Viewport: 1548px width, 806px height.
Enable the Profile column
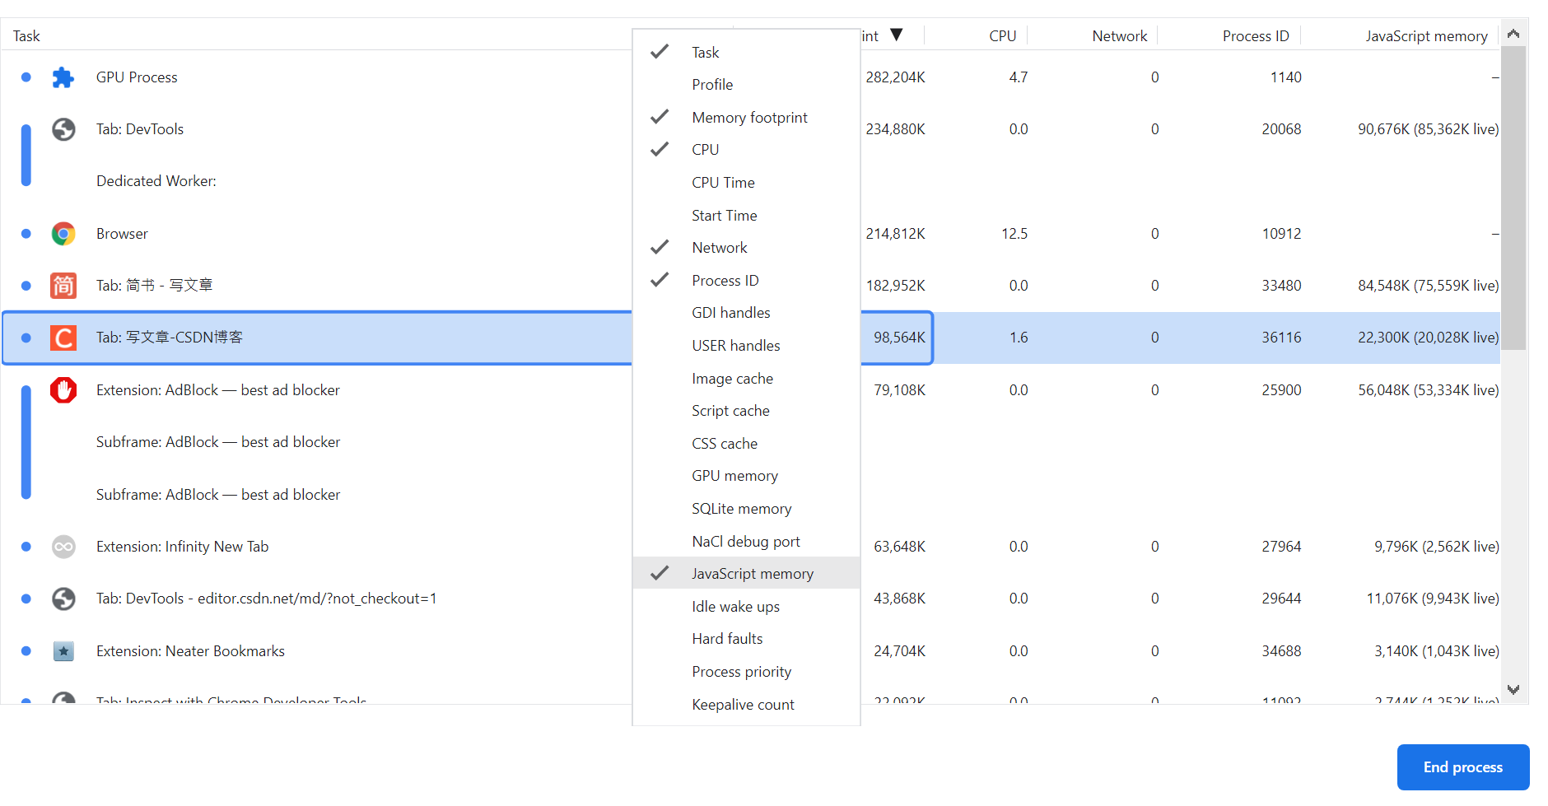[x=747, y=85]
